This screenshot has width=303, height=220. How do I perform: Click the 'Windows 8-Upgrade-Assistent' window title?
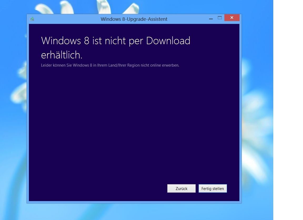134,19
